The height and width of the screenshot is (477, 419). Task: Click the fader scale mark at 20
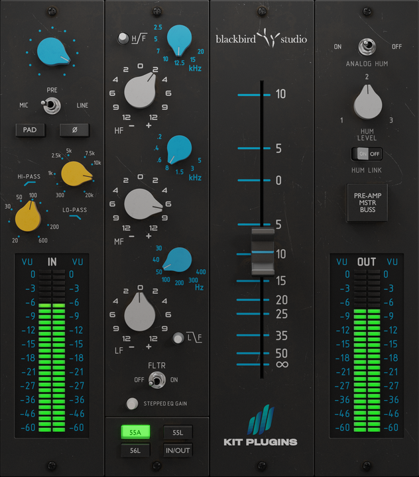[x=282, y=300]
